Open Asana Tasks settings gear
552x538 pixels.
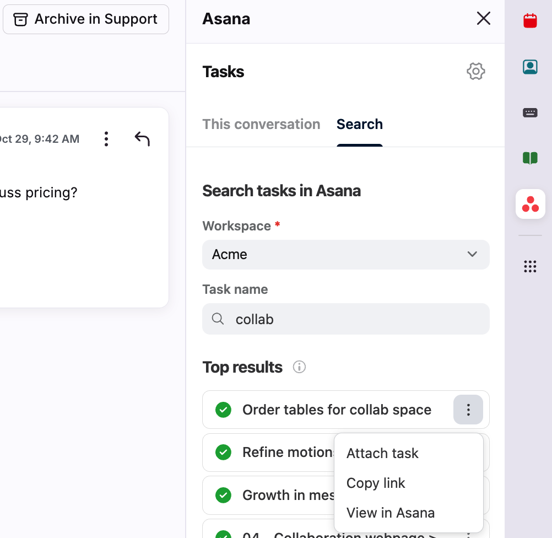click(475, 72)
